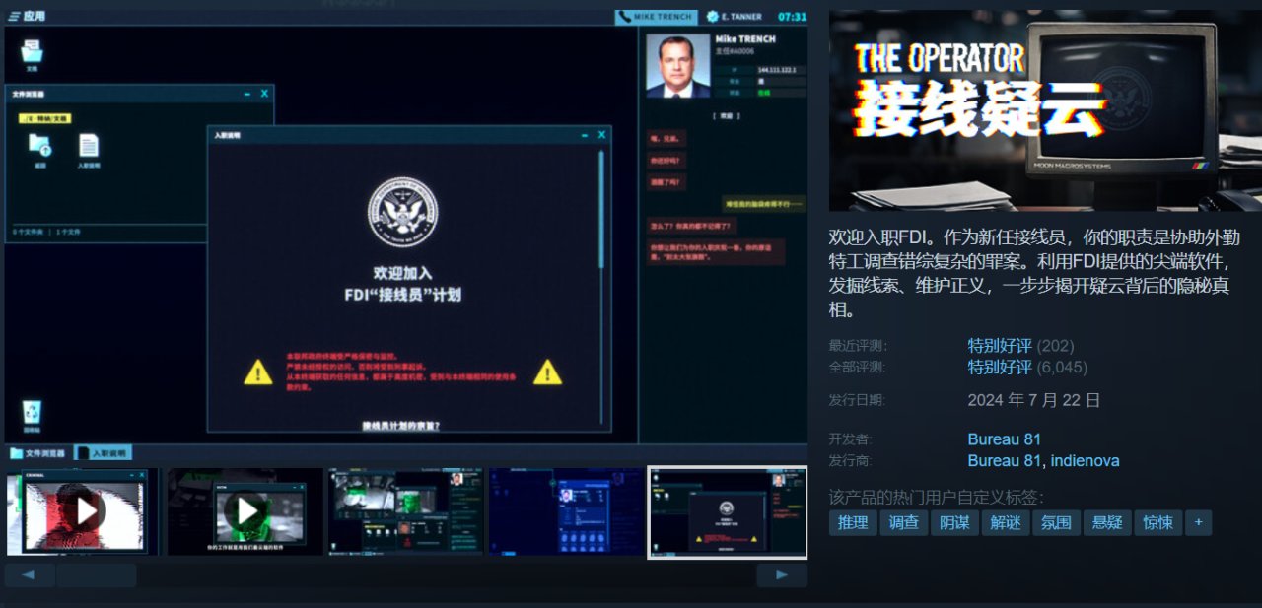Click the 推理 tag
1262x608 pixels.
click(853, 523)
